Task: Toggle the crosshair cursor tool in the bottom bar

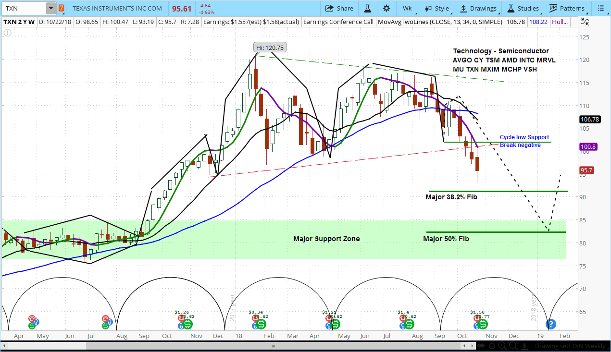Action: tap(492, 346)
